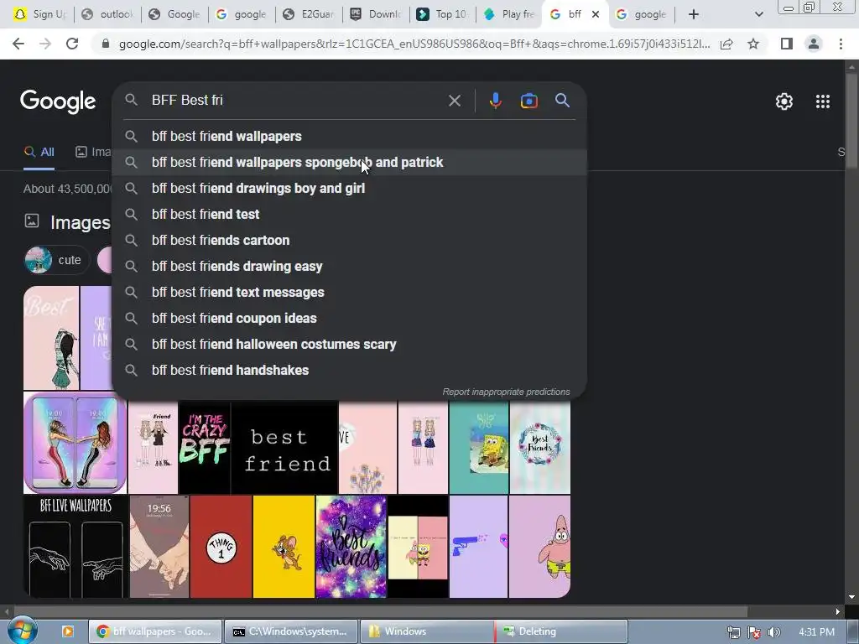Choose suggestion best friend text messages
The width and height of the screenshot is (859, 644).
[349, 293]
